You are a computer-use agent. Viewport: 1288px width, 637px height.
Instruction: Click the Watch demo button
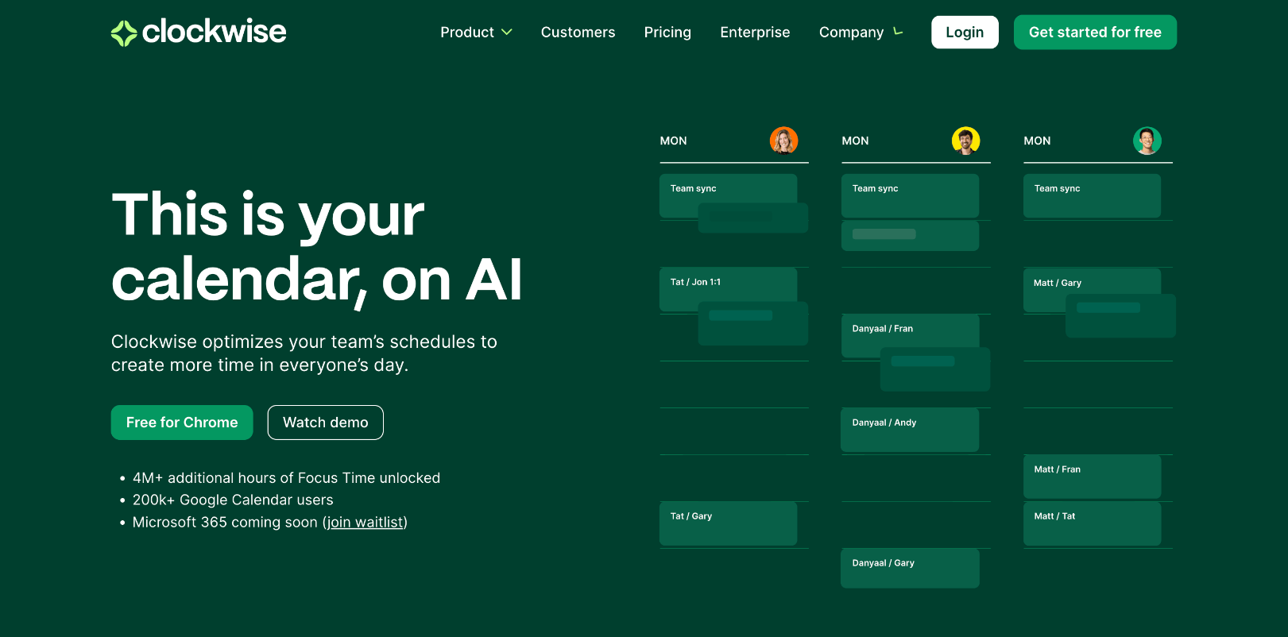pos(326,423)
